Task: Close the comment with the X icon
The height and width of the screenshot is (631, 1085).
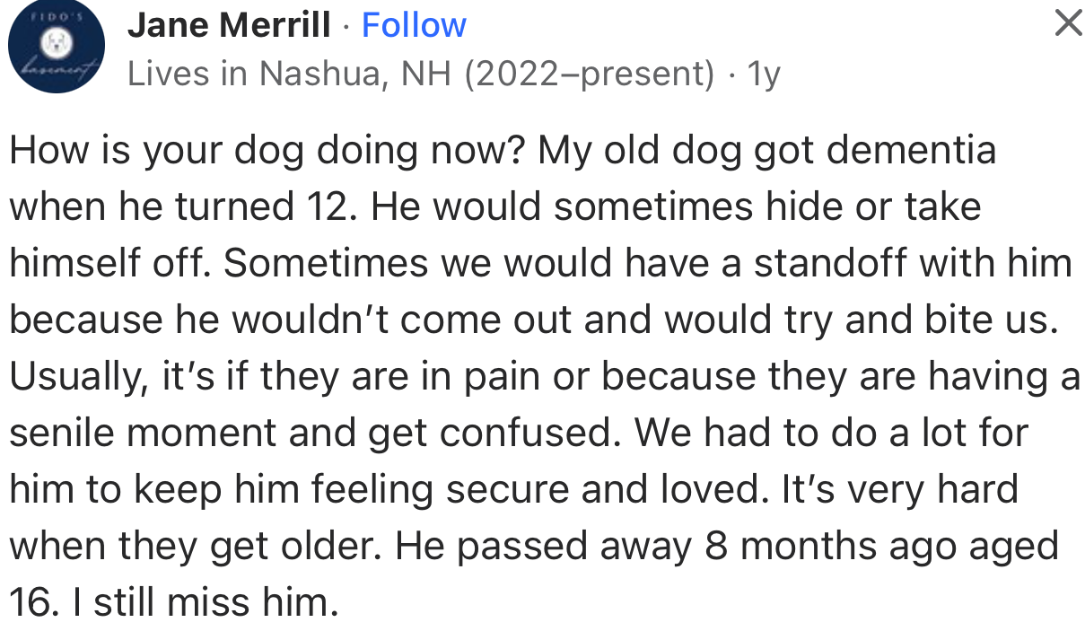Action: [1067, 22]
